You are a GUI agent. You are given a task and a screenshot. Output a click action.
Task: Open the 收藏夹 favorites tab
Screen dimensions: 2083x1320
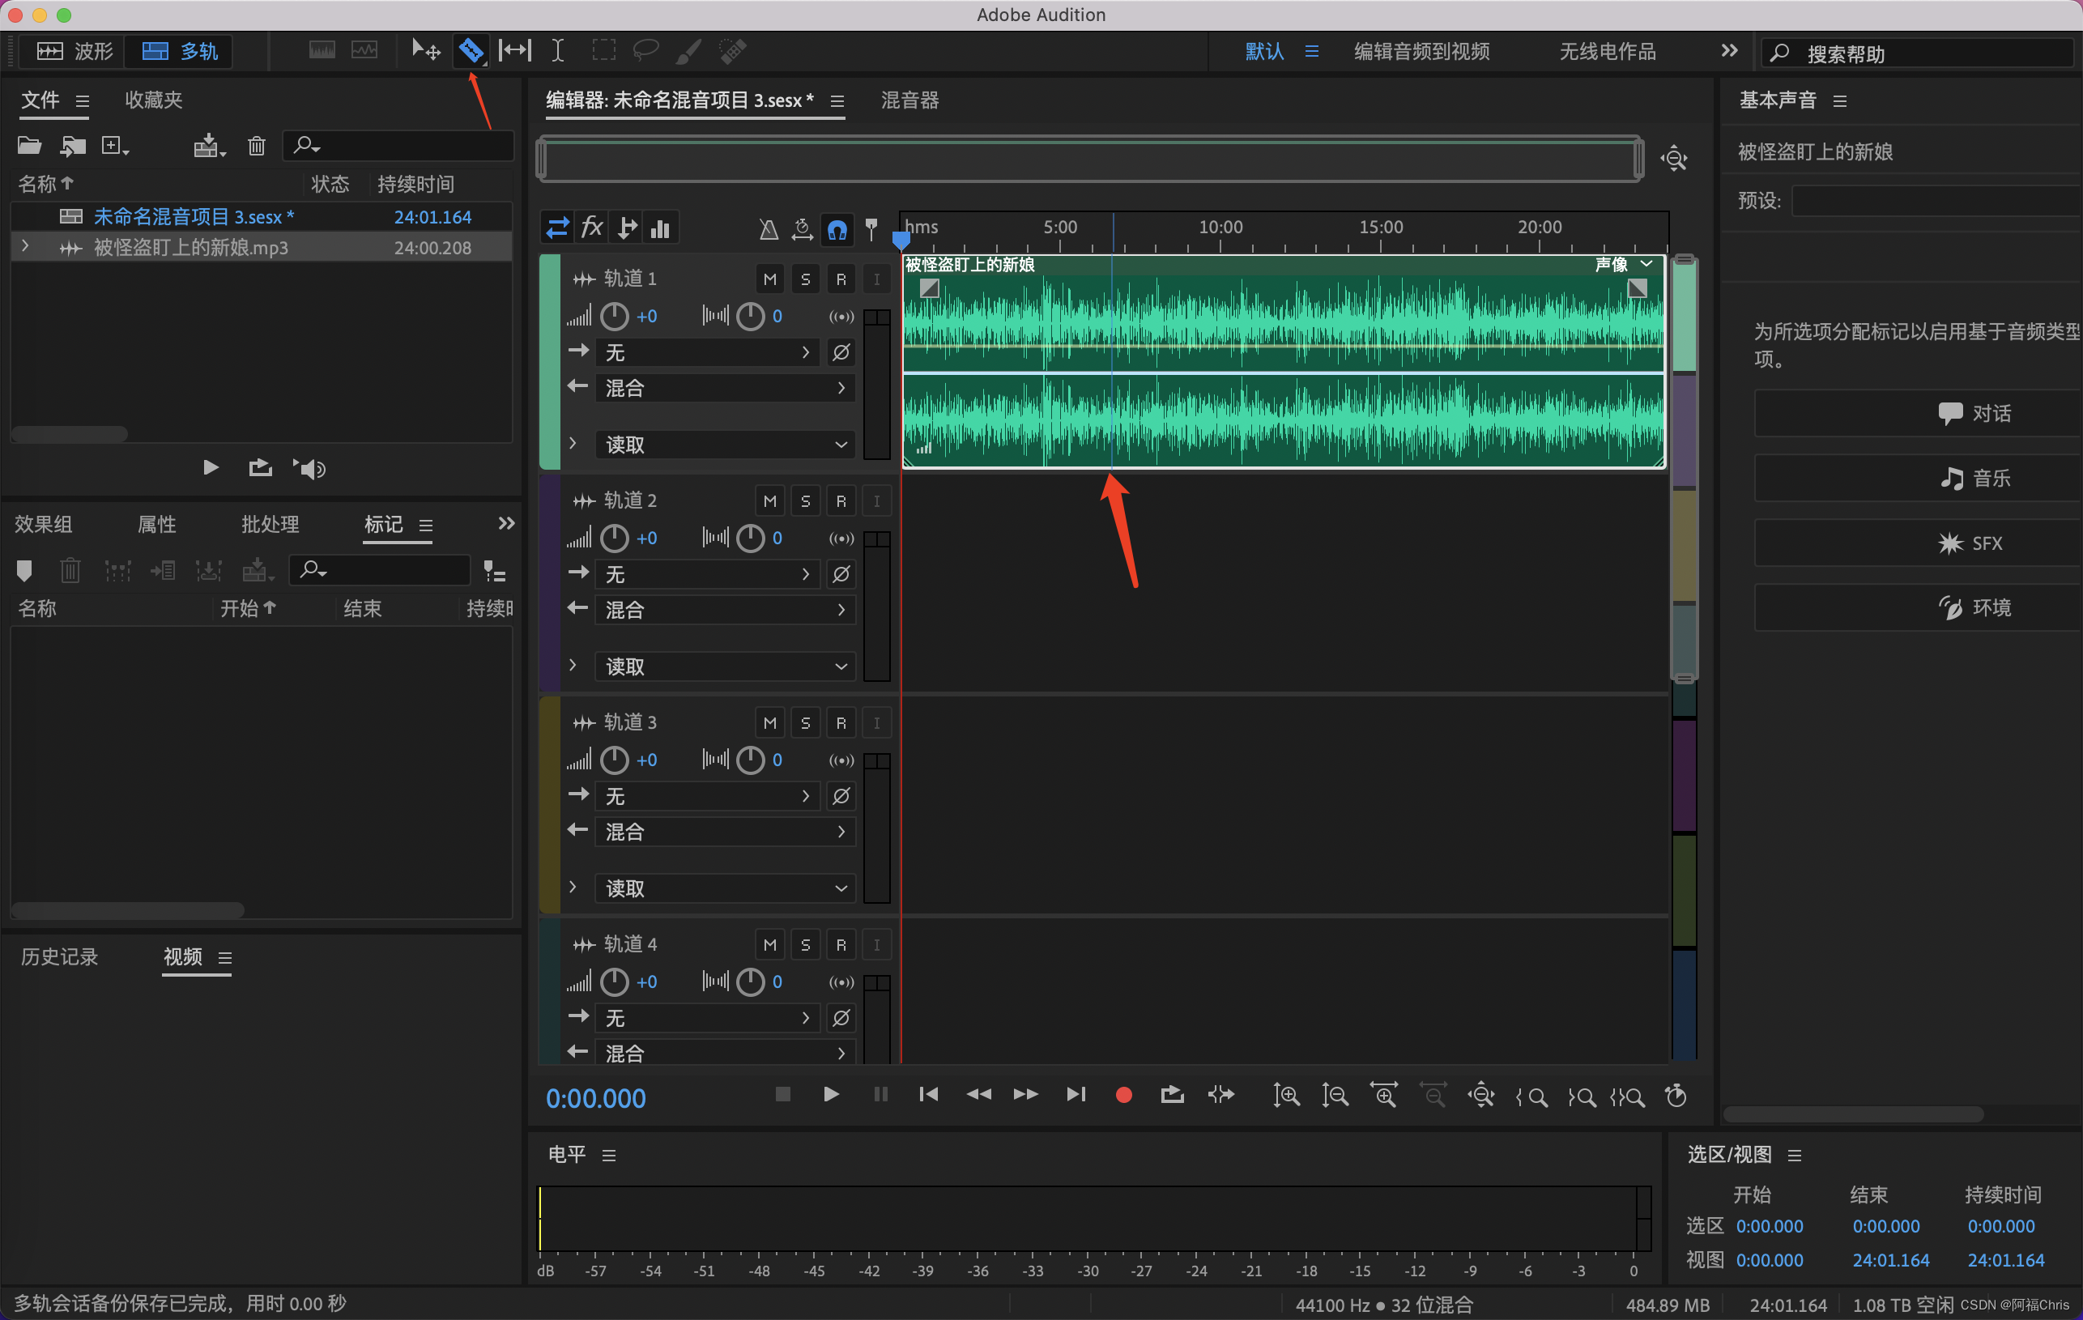[x=153, y=100]
